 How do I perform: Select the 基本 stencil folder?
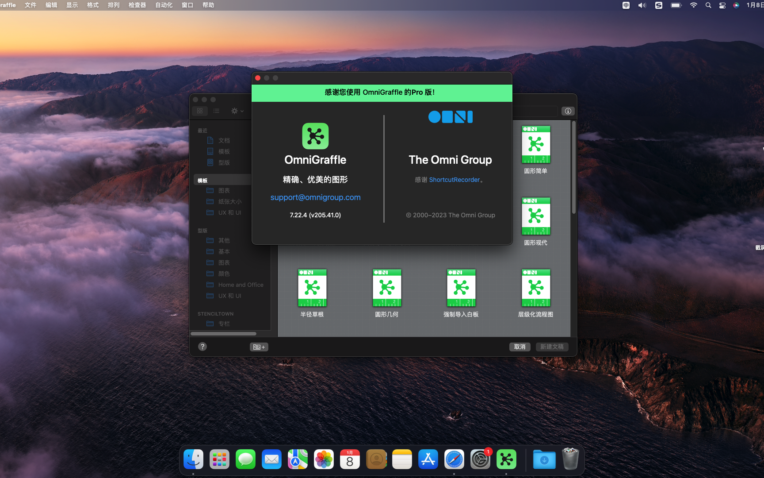coord(224,251)
